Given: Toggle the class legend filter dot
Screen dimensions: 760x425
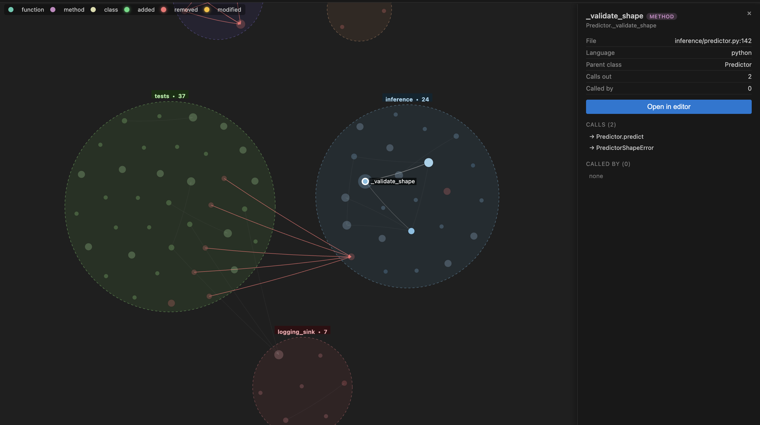Looking at the screenshot, I should point(93,10).
